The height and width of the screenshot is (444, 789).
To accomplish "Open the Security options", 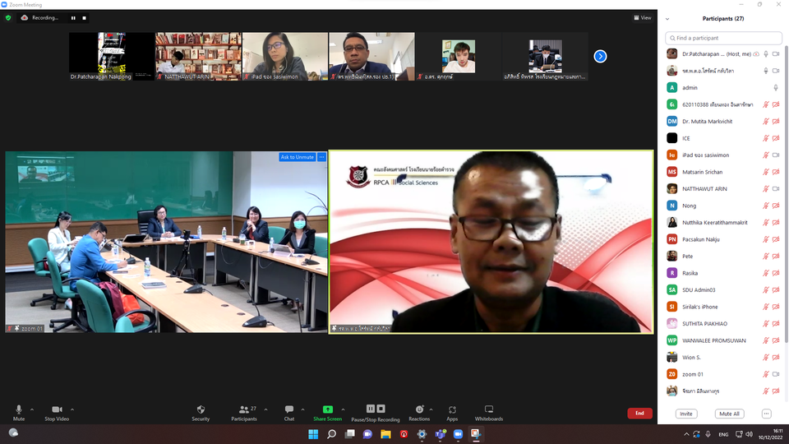I will coord(201,409).
